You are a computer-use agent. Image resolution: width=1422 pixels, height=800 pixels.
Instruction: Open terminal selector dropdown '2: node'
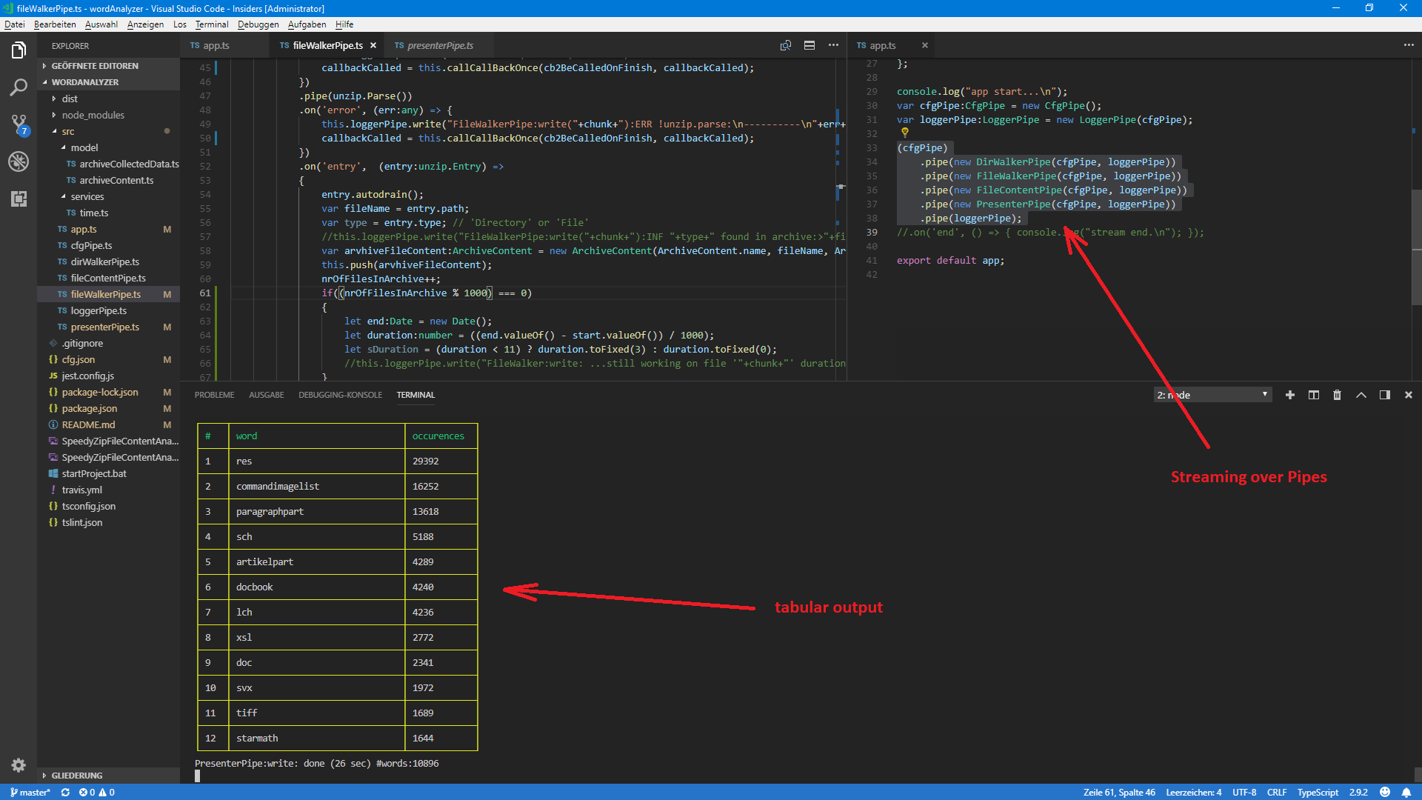pos(1212,395)
